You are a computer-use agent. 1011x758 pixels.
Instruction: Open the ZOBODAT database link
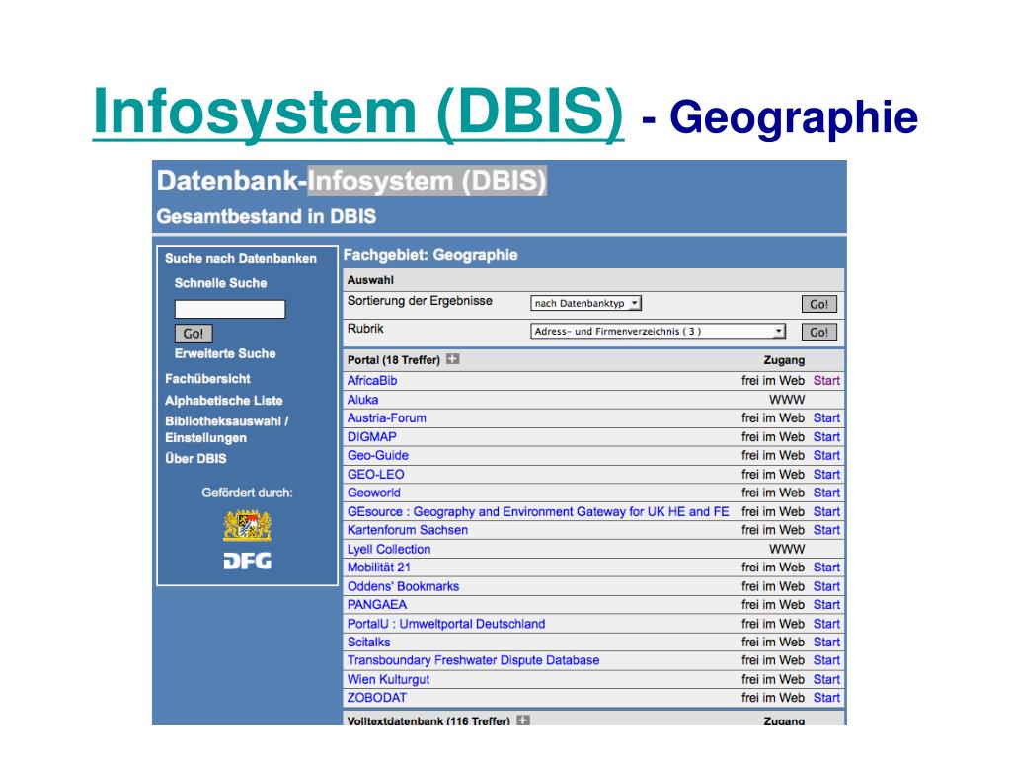377,698
